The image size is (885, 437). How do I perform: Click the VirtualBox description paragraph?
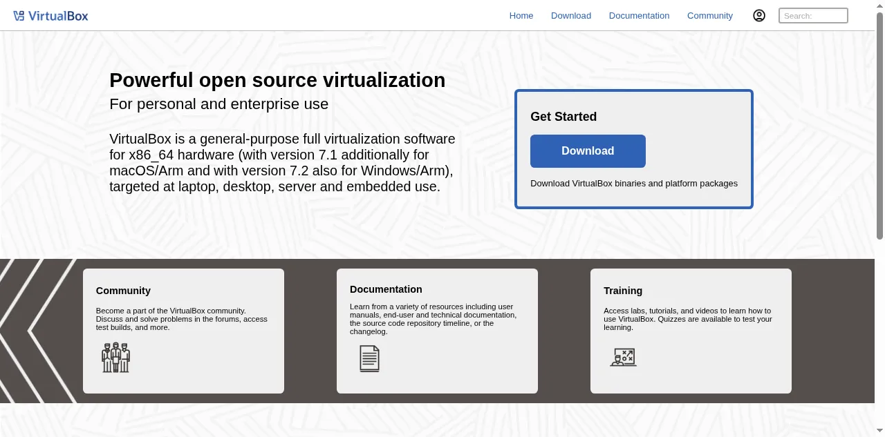click(282, 163)
